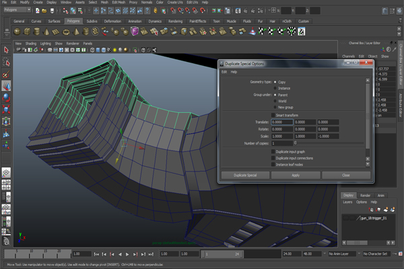Enable Duplicate input connections checkbox
404x269 pixels.
[273, 158]
